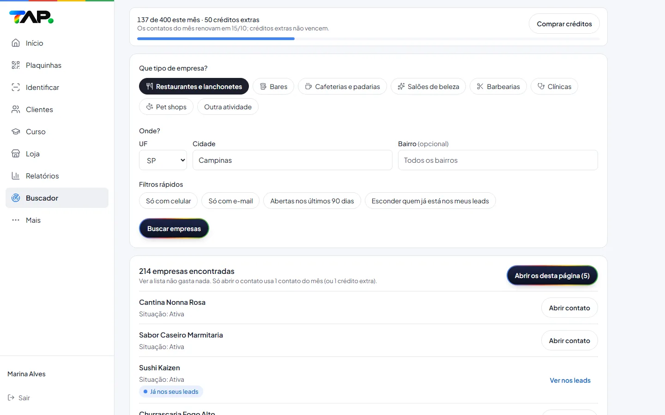Choose Cafeterias e padarias chip

coord(342,86)
